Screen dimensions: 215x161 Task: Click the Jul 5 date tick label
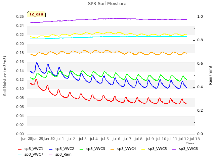105,139
